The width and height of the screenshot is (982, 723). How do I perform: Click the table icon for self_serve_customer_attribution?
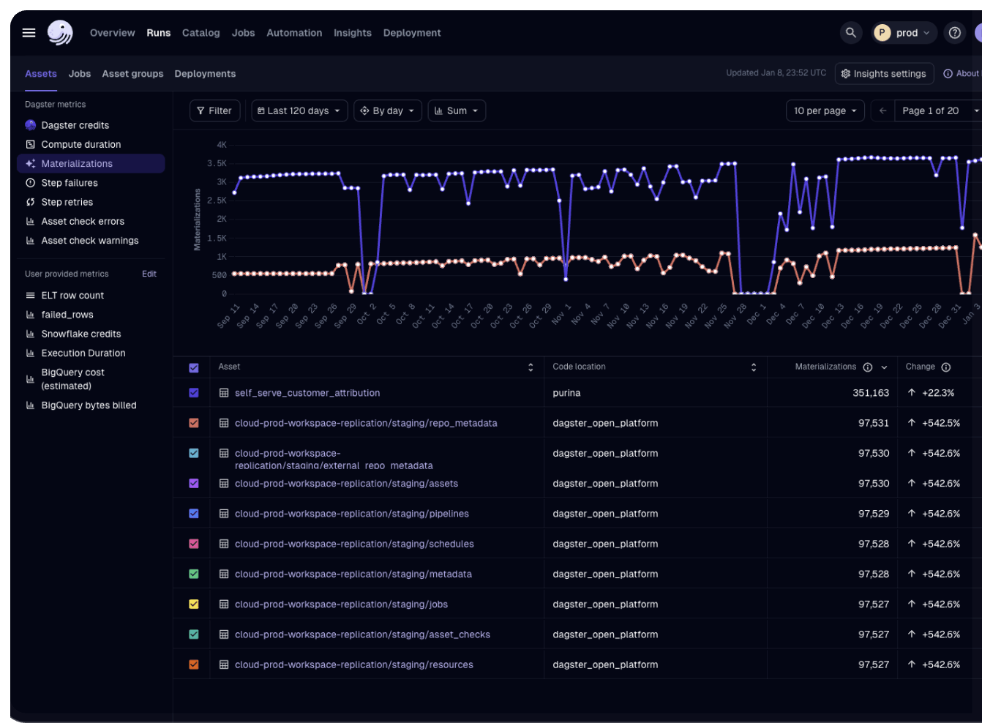click(x=224, y=393)
